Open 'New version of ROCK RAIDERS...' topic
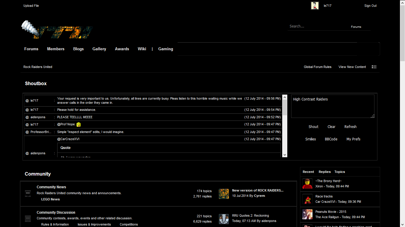 (258, 190)
